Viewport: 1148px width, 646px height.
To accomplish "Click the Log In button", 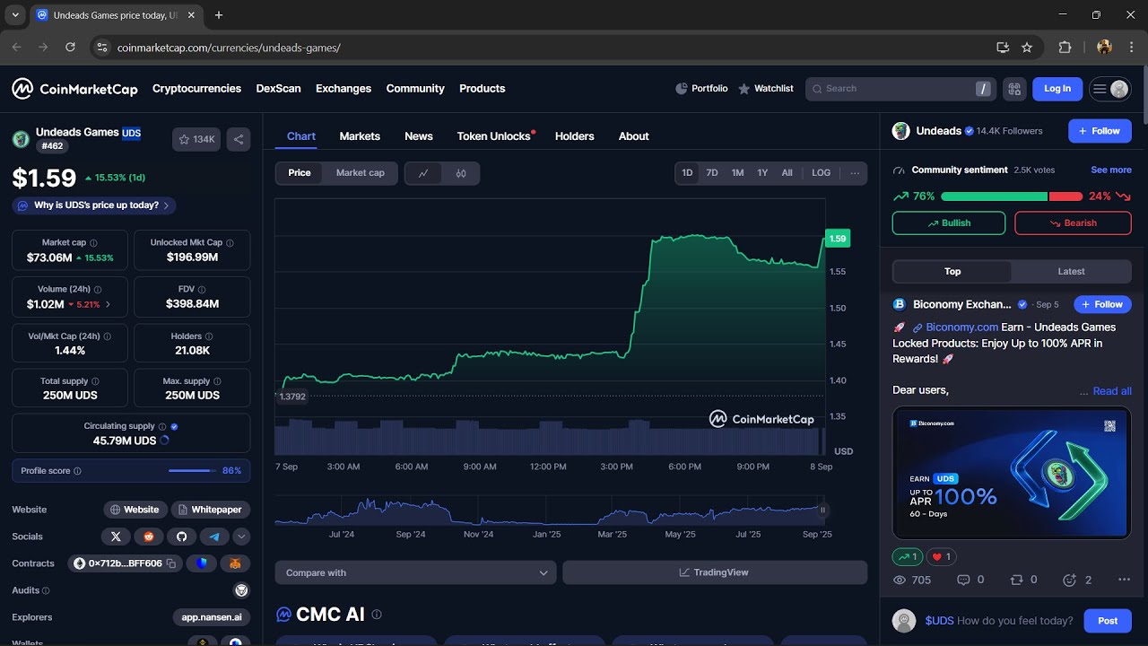I will click(x=1057, y=89).
